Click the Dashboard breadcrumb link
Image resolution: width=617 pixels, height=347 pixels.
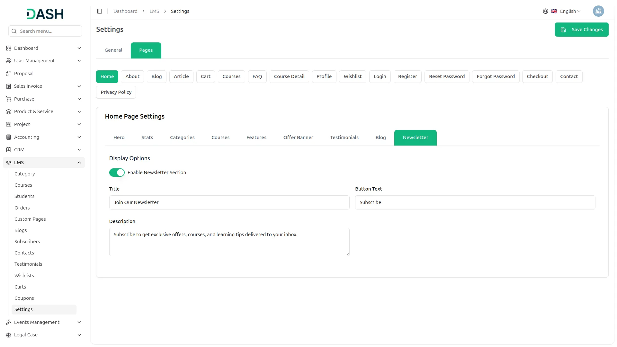coord(125,11)
